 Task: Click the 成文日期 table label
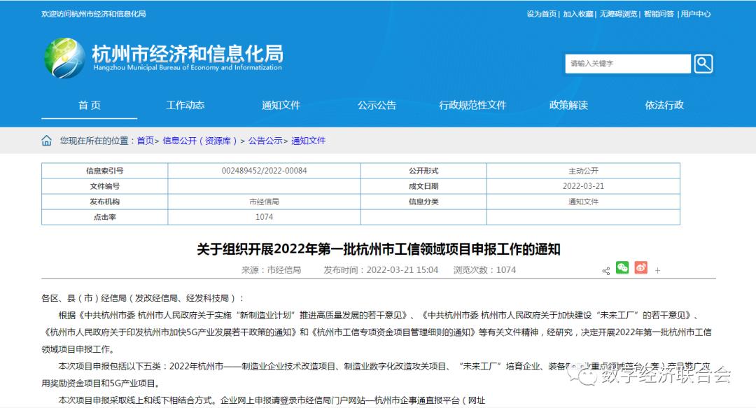[x=423, y=186]
